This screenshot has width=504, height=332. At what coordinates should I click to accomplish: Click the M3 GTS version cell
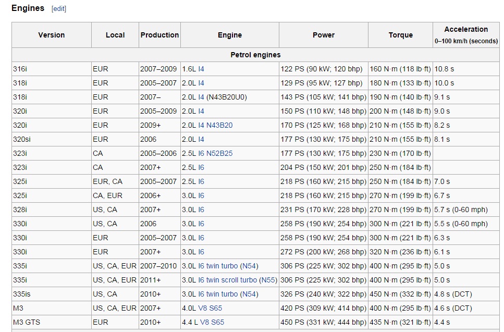coord(27,322)
